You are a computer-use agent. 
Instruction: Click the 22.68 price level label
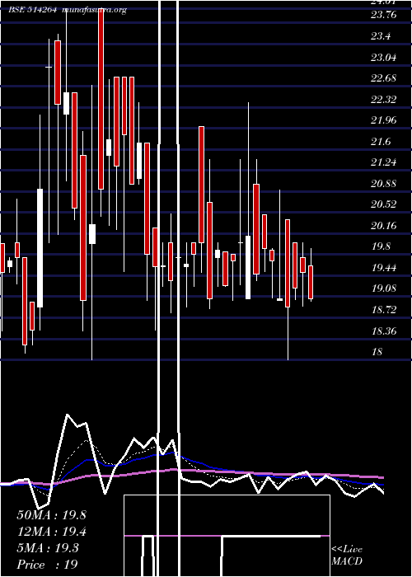click(x=384, y=78)
